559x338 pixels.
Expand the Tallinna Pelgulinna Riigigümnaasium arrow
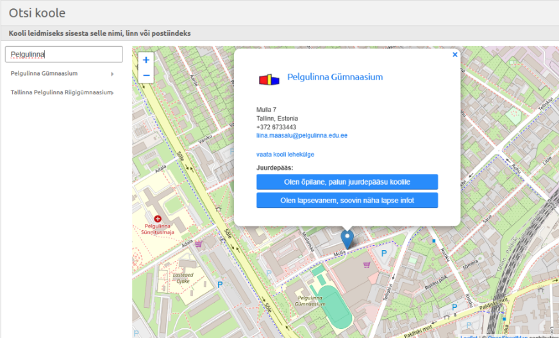coord(113,93)
